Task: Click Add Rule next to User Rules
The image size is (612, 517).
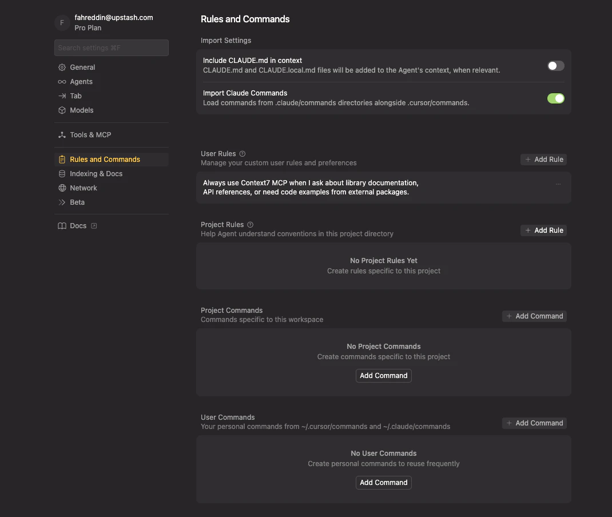Action: (x=543, y=159)
